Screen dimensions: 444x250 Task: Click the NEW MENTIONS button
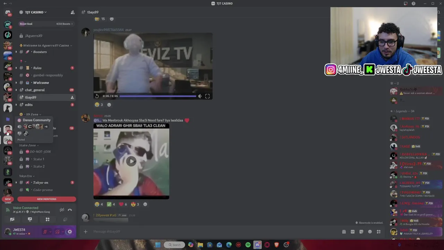pyautogui.click(x=46, y=199)
